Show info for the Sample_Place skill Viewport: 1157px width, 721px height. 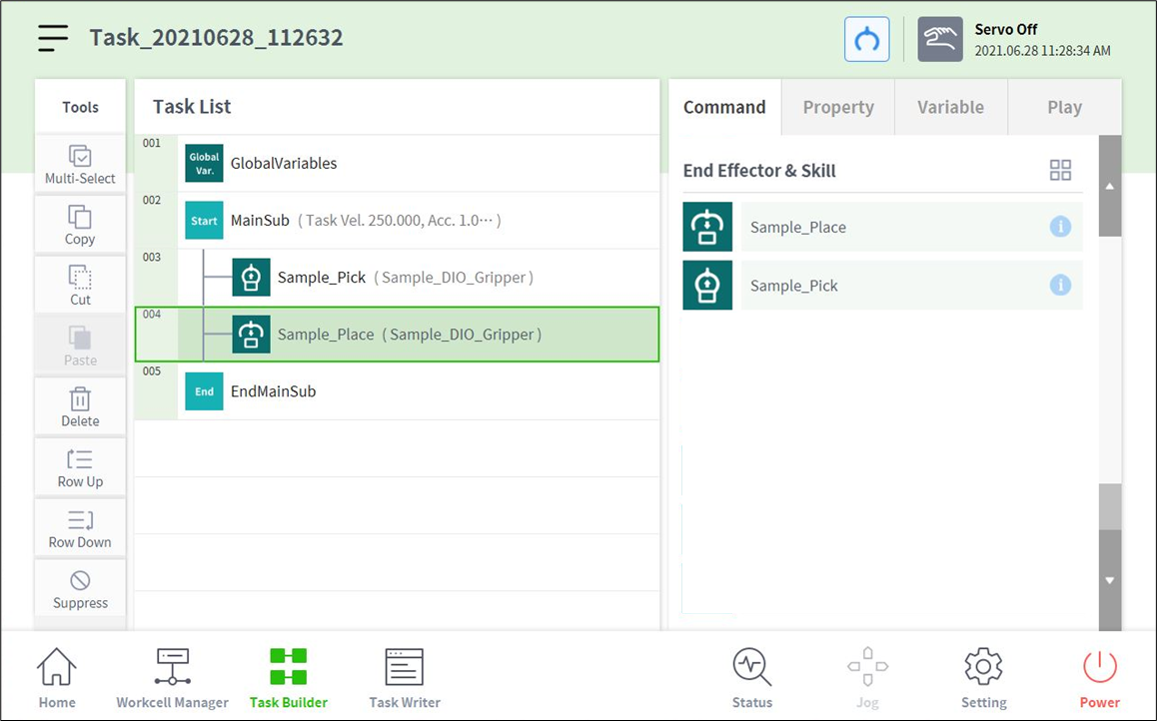[x=1060, y=227]
